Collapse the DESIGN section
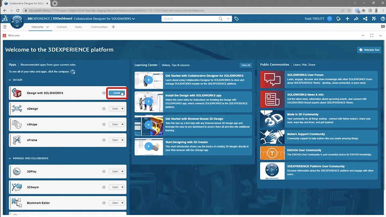This screenshot has height=217, width=386. (10, 80)
